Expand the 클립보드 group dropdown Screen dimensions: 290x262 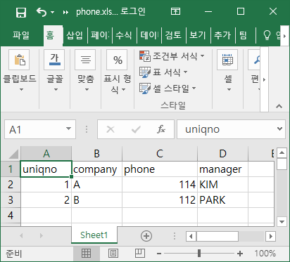pyautogui.click(x=21, y=89)
